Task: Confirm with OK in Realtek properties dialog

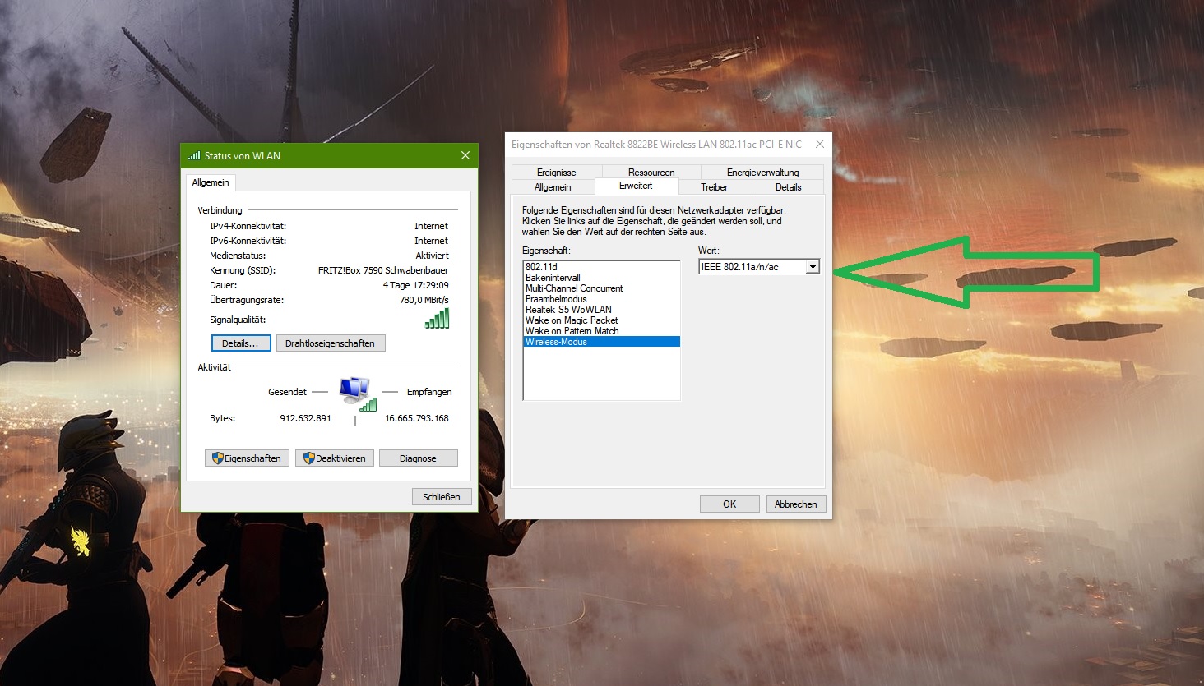Action: [729, 504]
